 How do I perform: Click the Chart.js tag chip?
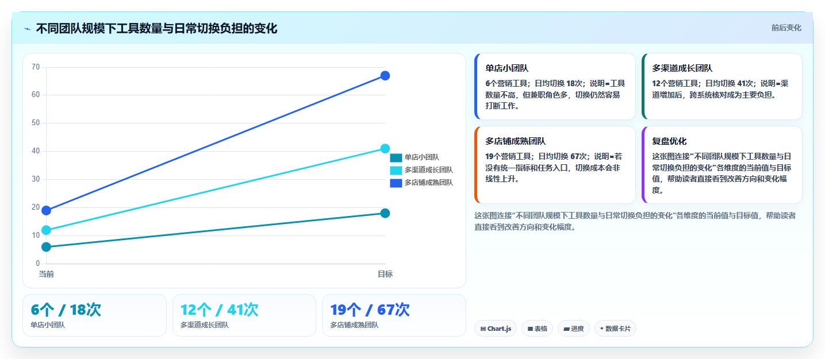click(x=496, y=329)
